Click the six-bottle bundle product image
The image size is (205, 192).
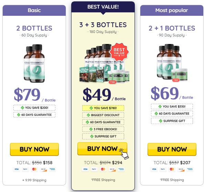tap(104, 63)
